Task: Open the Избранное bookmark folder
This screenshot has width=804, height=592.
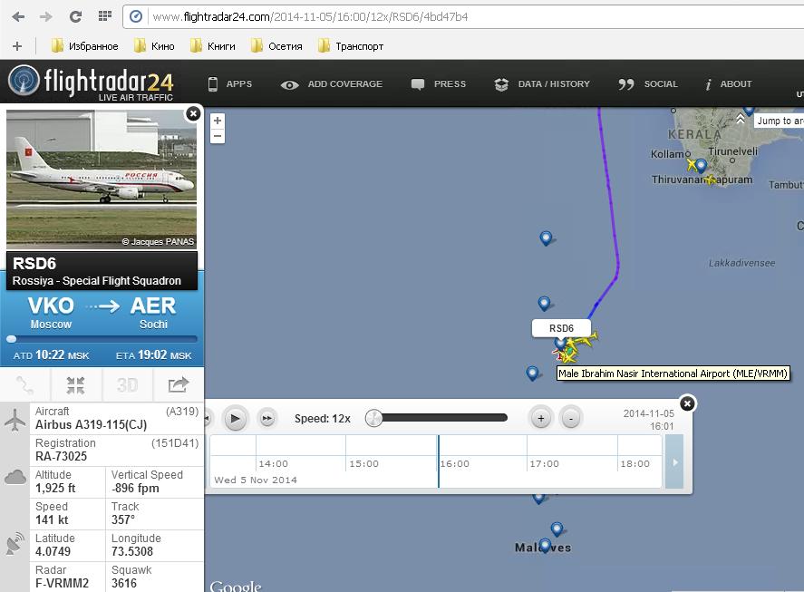Action: coord(85,46)
